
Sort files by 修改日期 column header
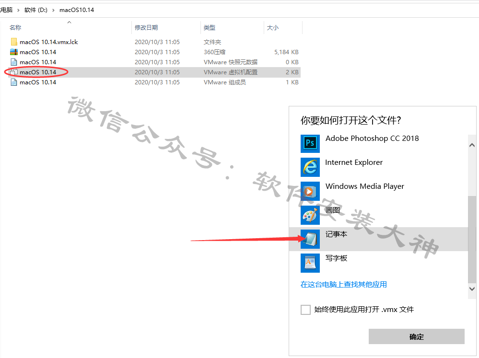[x=146, y=27]
